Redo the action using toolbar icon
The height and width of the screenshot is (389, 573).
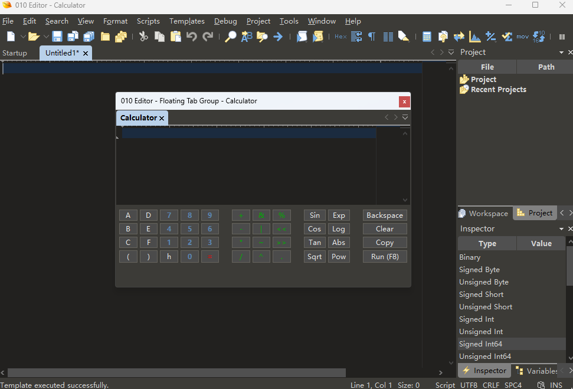click(208, 36)
